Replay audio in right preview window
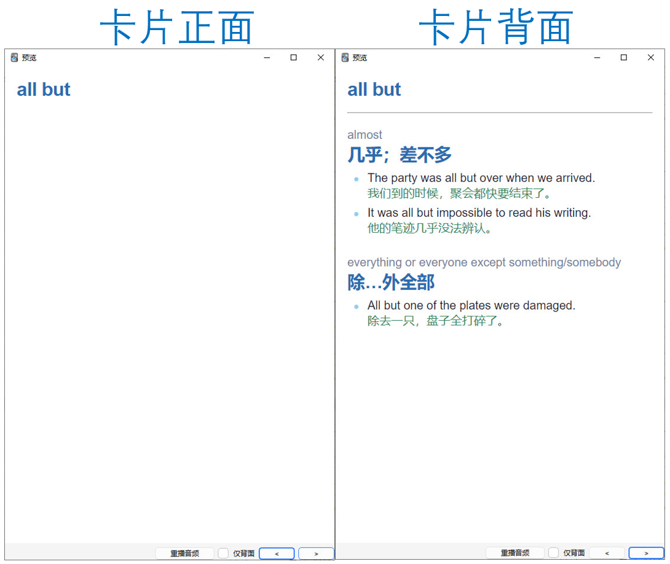This screenshot has height=564, width=670. click(515, 553)
